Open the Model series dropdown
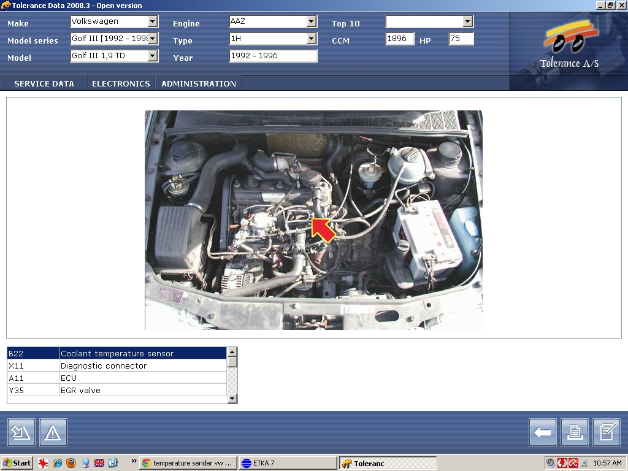This screenshot has height=471, width=628. [153, 39]
